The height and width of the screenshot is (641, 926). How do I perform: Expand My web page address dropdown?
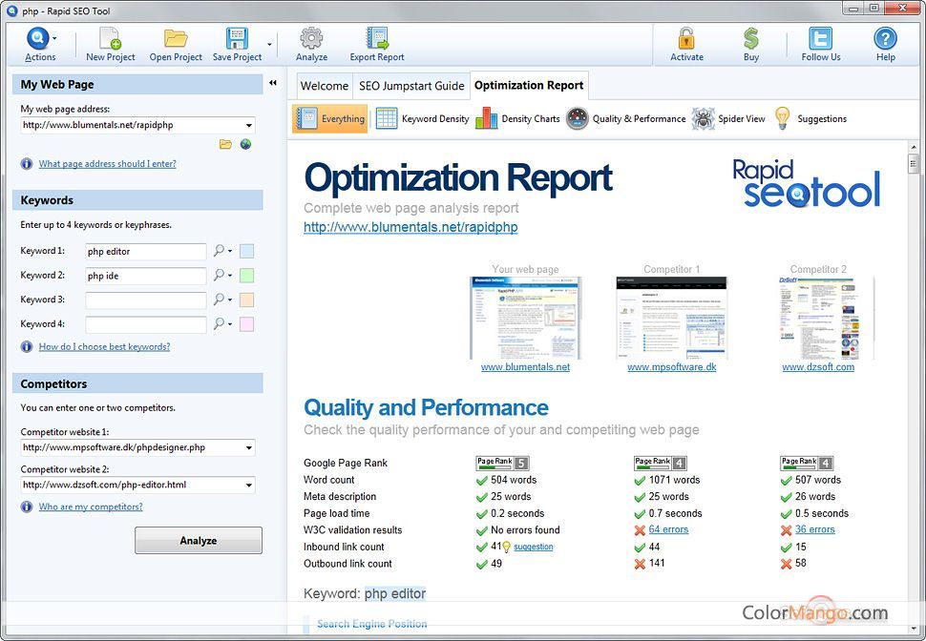coord(249,125)
